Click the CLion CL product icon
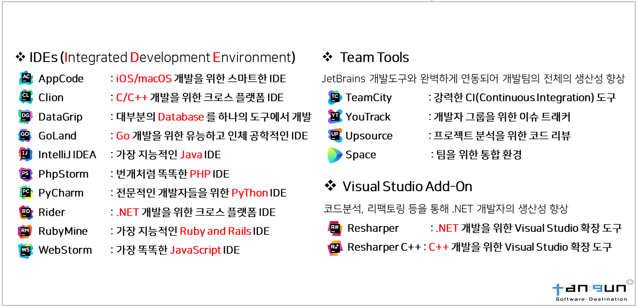Image resolution: width=637 pixels, height=307 pixels. click(x=26, y=97)
